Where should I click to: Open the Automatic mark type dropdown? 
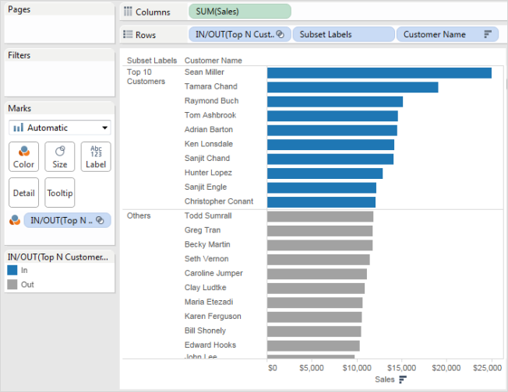coord(60,128)
